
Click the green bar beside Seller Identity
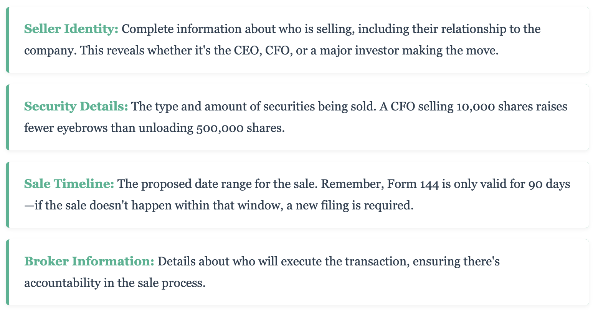[x=7, y=40]
